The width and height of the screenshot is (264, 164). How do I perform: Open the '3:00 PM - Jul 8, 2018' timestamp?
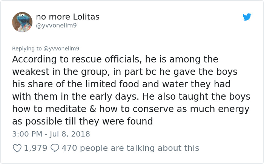tap(51, 134)
